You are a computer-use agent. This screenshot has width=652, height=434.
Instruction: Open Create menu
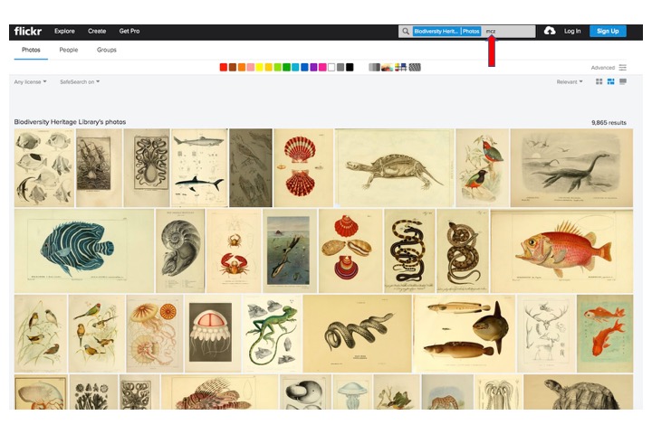click(x=97, y=31)
